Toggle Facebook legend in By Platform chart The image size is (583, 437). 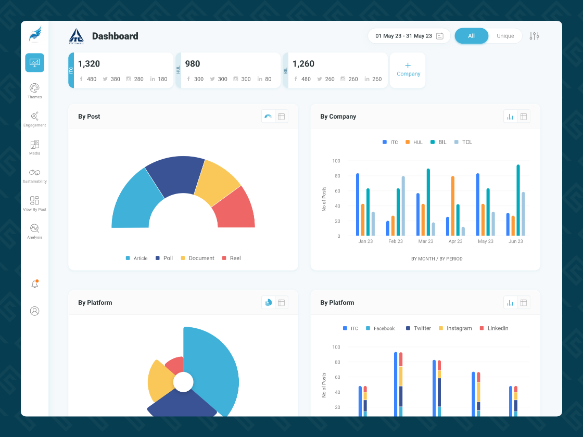[x=381, y=328]
